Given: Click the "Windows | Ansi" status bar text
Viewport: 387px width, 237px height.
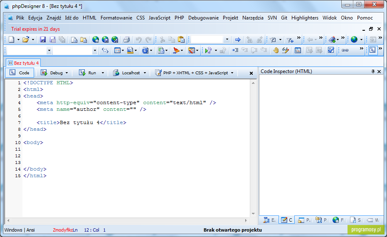Looking at the screenshot, I should tap(20, 230).
